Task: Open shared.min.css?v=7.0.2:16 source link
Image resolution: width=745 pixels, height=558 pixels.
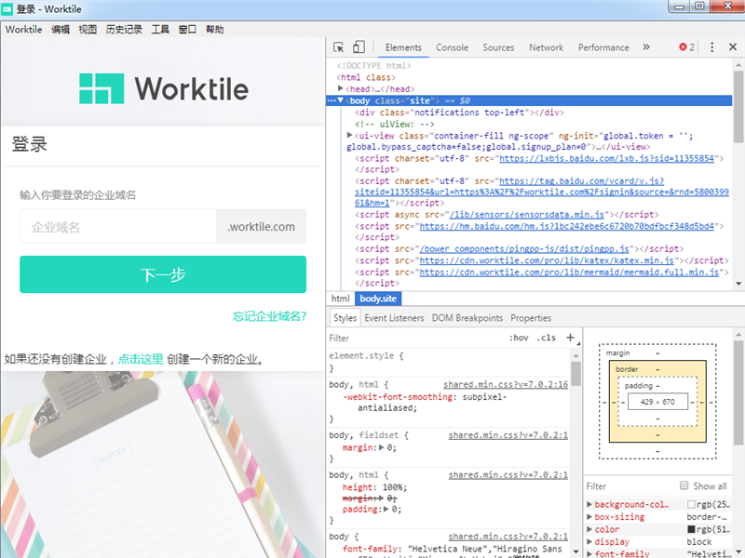Action: click(506, 384)
